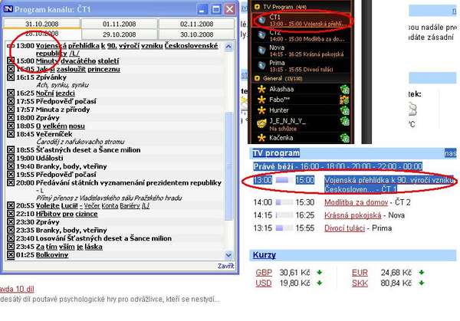
Task: Select the ČT1 channel icon in contact list
Action: (261, 20)
